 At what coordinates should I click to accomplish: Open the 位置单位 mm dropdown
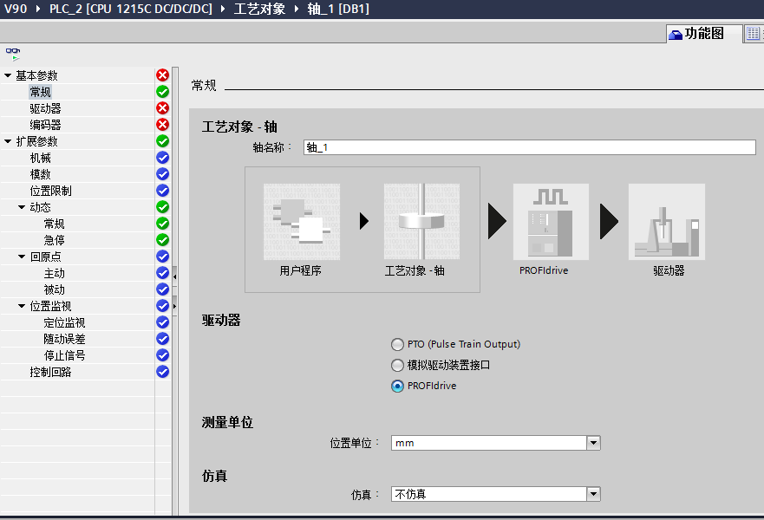point(593,443)
